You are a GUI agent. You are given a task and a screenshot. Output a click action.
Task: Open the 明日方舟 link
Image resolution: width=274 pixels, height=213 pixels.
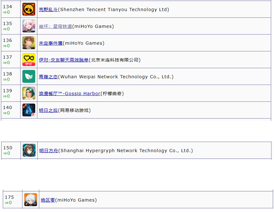point(49,151)
